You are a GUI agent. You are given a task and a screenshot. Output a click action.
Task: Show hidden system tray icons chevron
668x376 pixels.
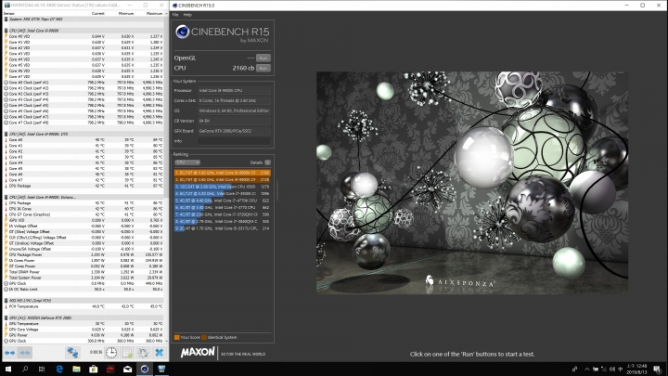click(587, 369)
